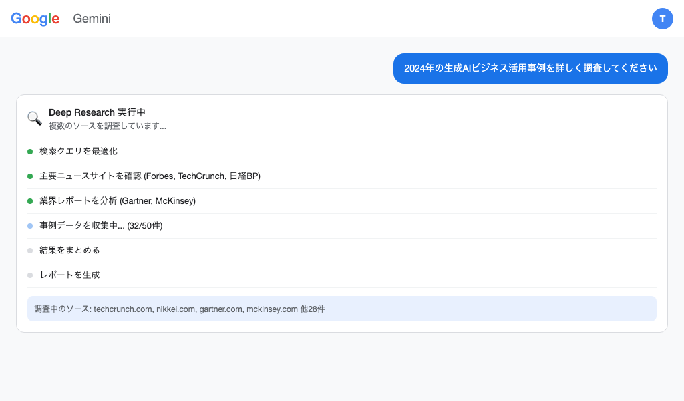This screenshot has width=684, height=401.
Task: Click the 32/50件 collection progress indicator
Action: click(146, 225)
